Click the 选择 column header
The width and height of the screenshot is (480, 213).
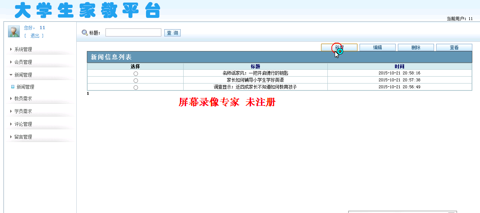click(135, 66)
